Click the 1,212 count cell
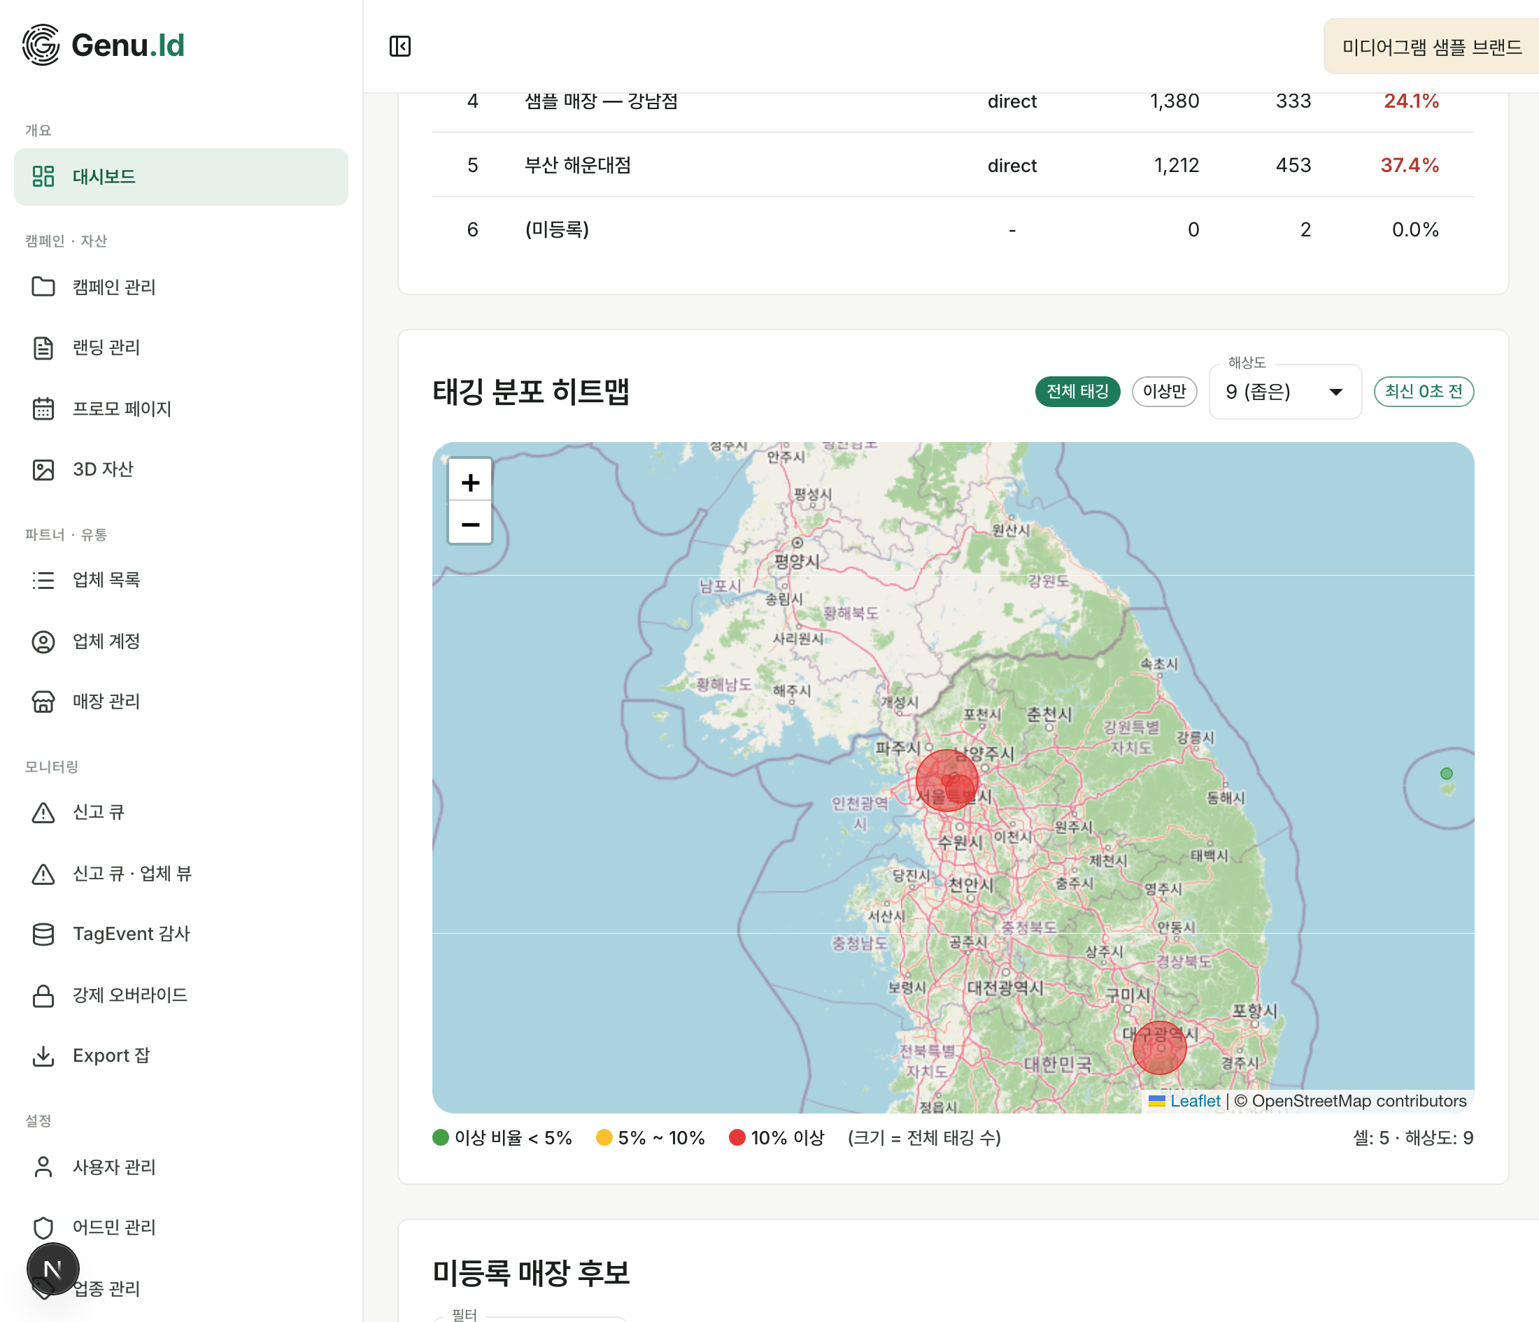1539x1322 pixels. [x=1176, y=165]
